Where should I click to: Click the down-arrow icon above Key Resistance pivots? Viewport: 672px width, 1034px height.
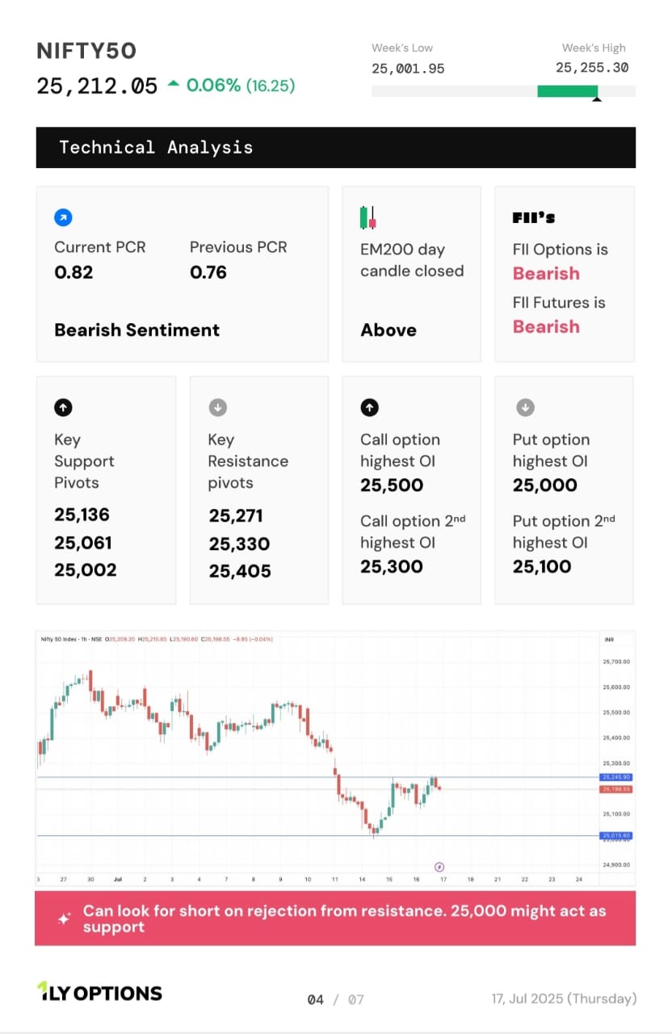pyautogui.click(x=216, y=407)
